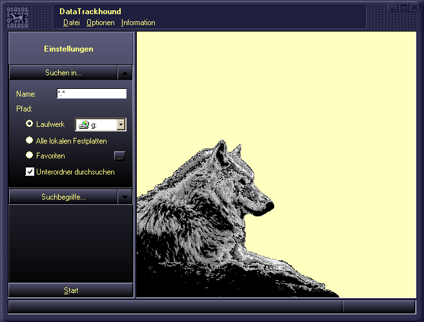Close the DataTrackhound window
The image size is (424, 322).
pos(414,8)
